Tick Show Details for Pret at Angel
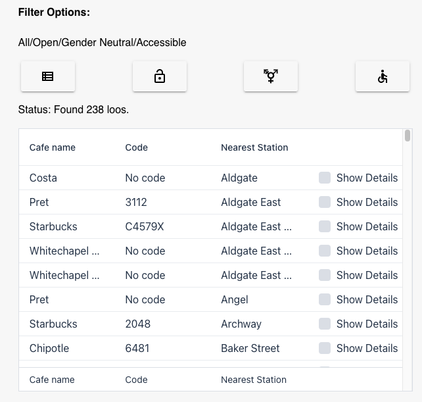The width and height of the screenshot is (422, 402). (x=325, y=299)
